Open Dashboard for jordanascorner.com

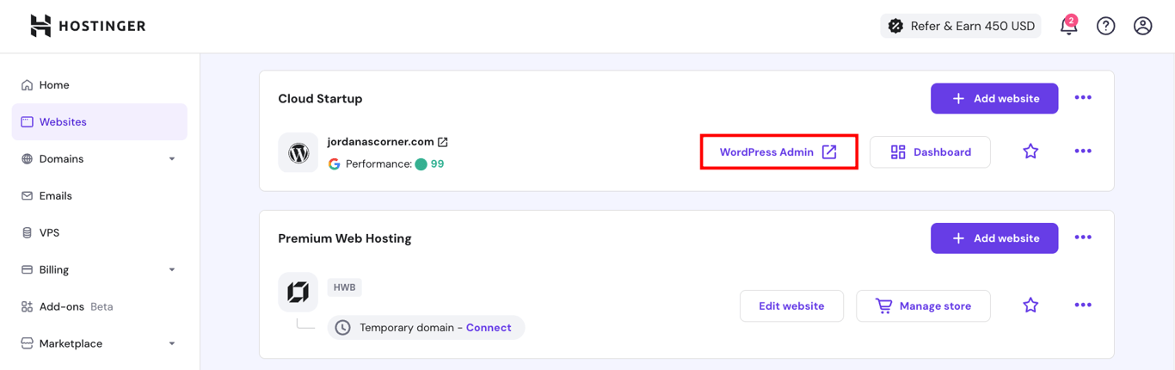point(930,152)
